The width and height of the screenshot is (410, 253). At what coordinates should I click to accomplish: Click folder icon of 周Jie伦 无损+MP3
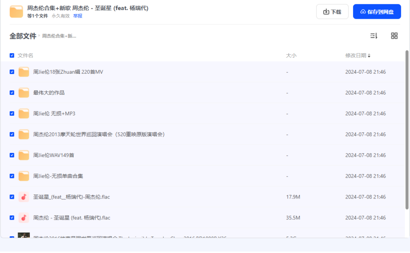tap(24, 113)
